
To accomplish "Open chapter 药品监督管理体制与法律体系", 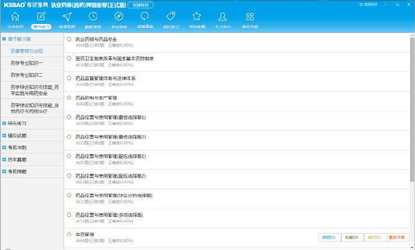I will (105, 79).
